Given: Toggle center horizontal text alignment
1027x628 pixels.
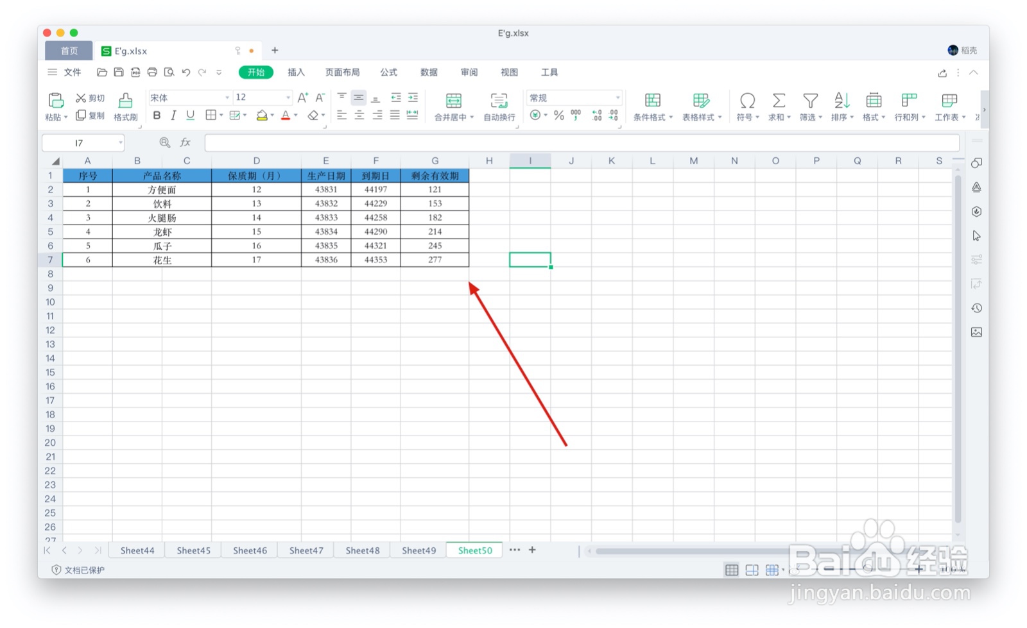Looking at the screenshot, I should 359,115.
